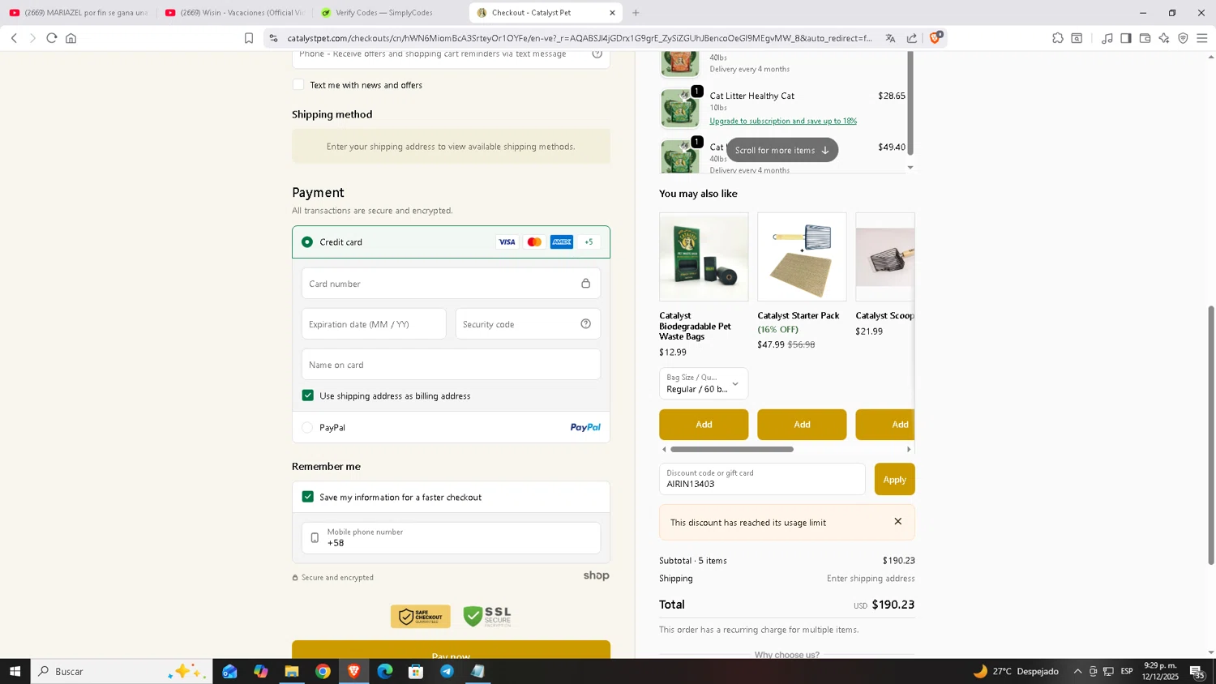Close the Checkout Catalyst Pet tab

pyautogui.click(x=612, y=13)
